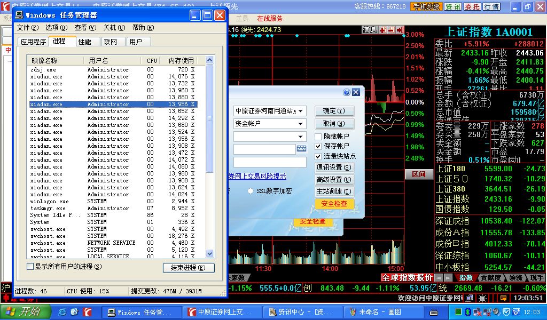
Task: Click the 主站测速 button
Action: (334, 191)
